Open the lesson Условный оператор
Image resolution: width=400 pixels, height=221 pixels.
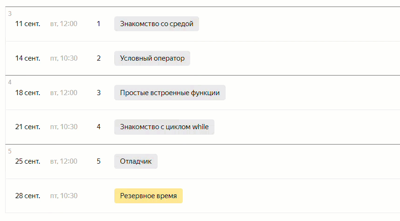[x=152, y=58]
